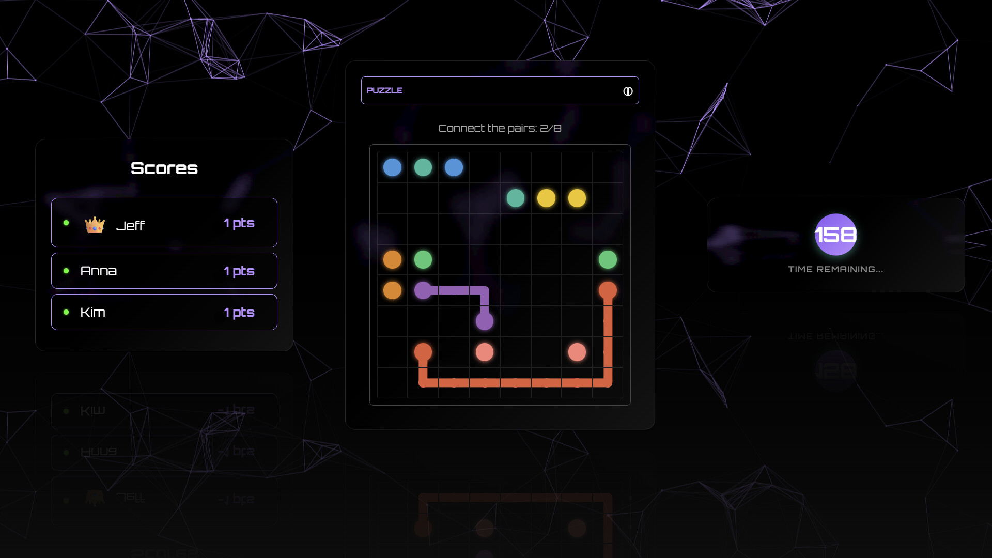Click the red-orange endpoint below the right green dot
This screenshot has height=558, width=992.
pyautogui.click(x=608, y=290)
